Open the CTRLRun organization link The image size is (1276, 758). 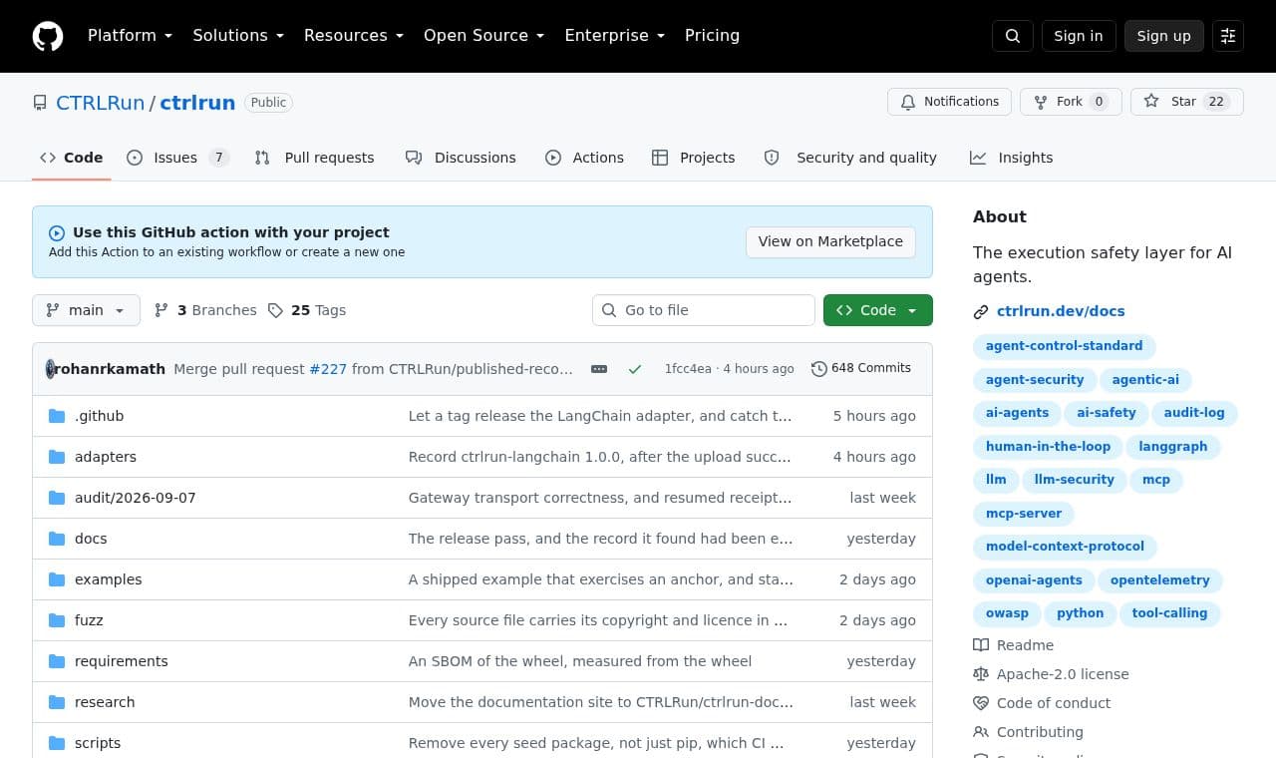(x=100, y=103)
